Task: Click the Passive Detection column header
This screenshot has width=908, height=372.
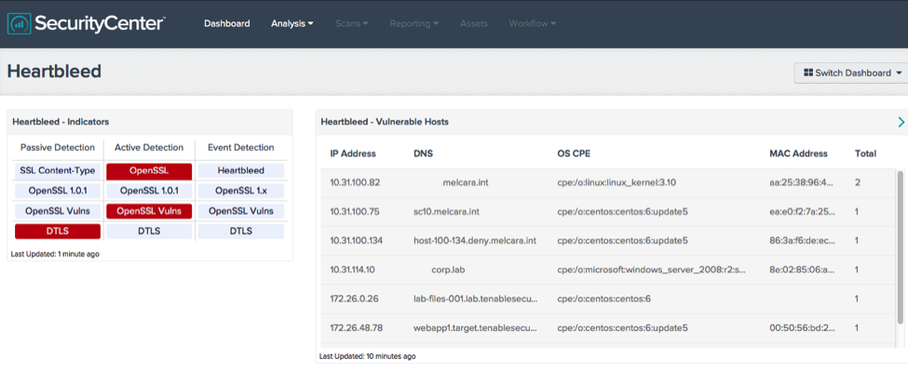Action: coord(58,148)
